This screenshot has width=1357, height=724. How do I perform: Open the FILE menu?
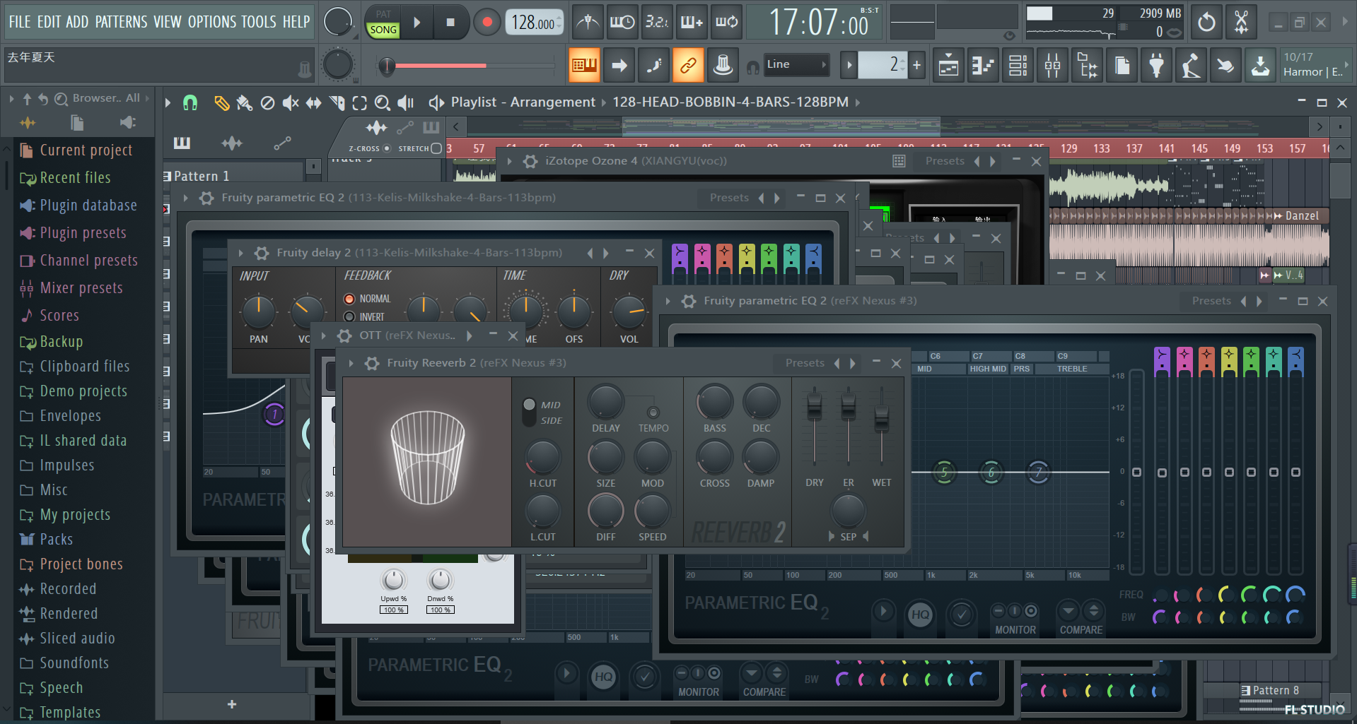tap(20, 22)
